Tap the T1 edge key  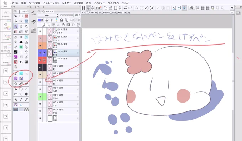[x=6, y=71]
